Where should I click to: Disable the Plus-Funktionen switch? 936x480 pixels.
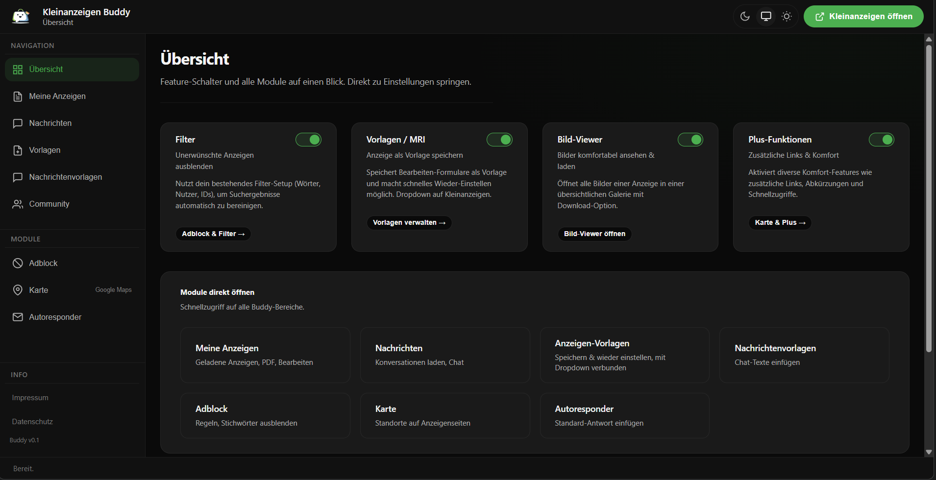881,140
